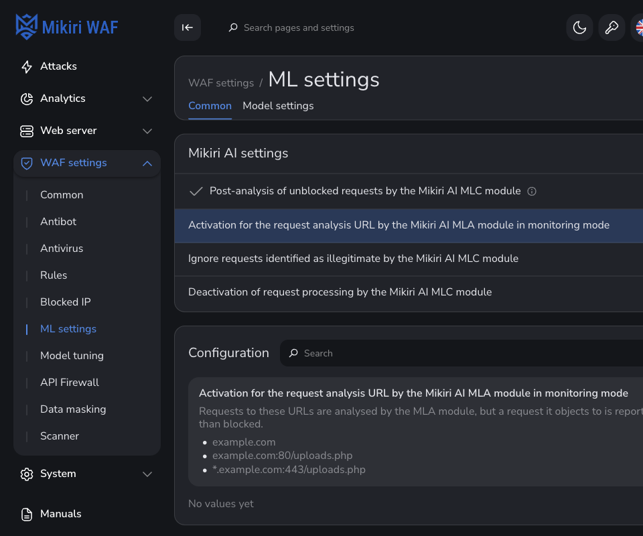Select the Common tab under ML settings
The width and height of the screenshot is (643, 536).
[x=210, y=106]
